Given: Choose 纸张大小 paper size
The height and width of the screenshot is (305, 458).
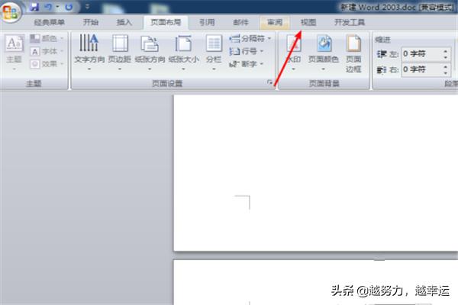Looking at the screenshot, I should click(183, 53).
